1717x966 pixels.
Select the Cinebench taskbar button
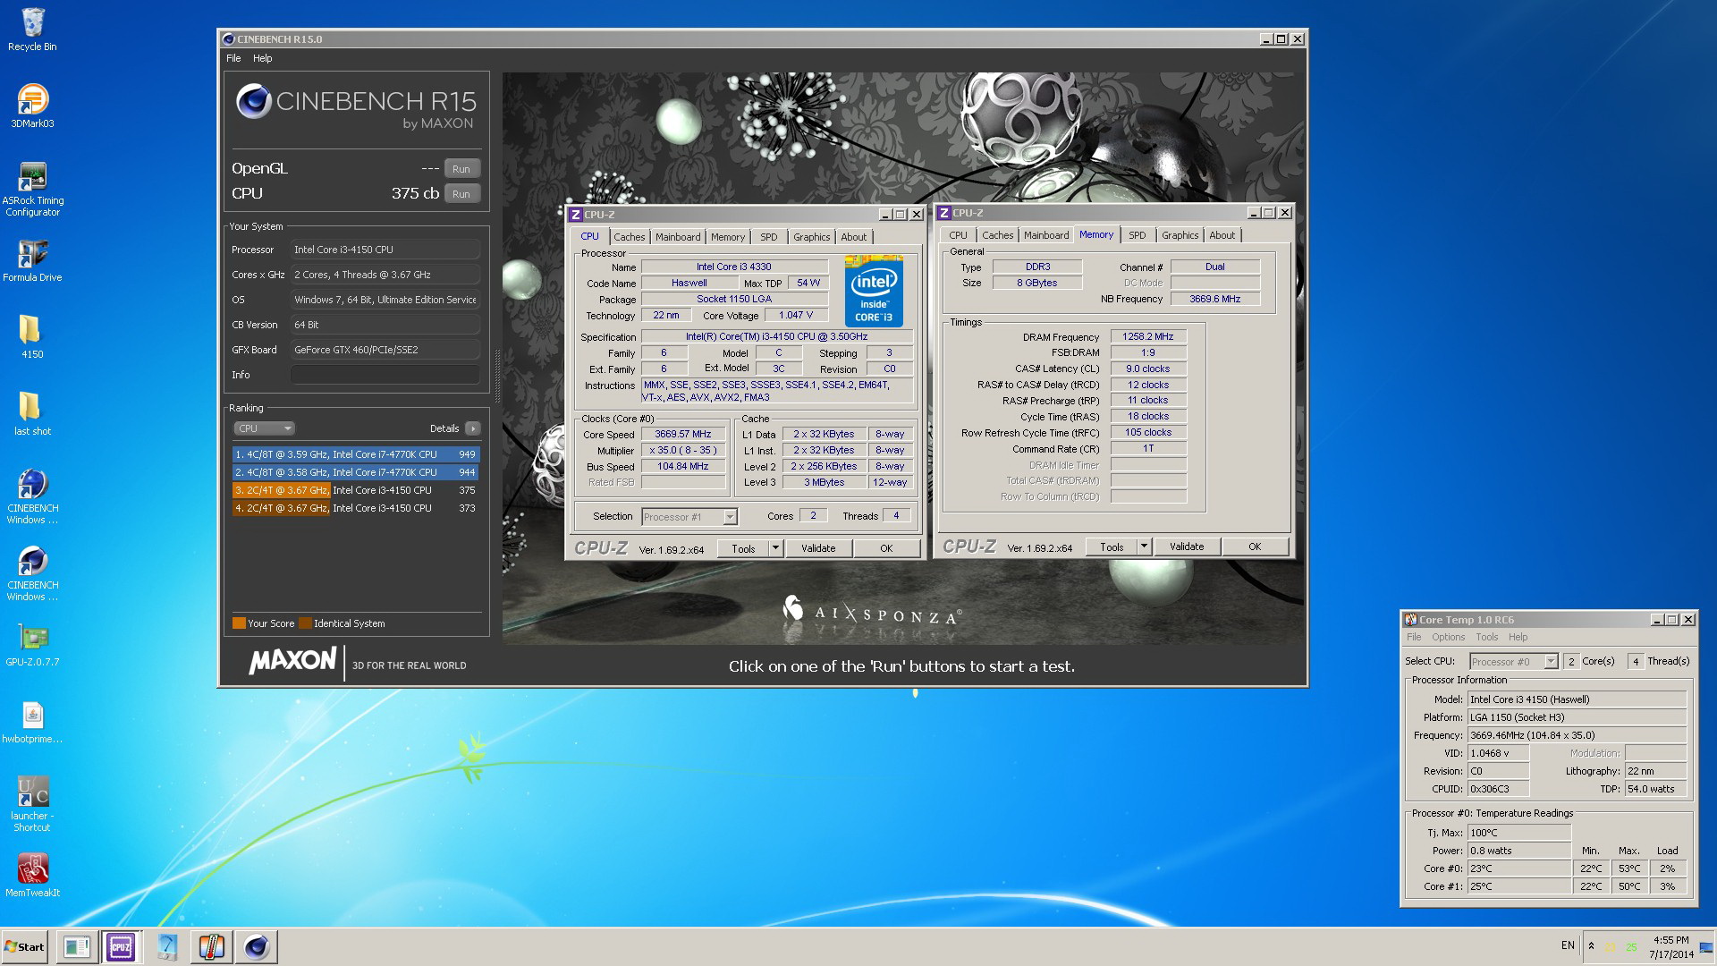[256, 946]
